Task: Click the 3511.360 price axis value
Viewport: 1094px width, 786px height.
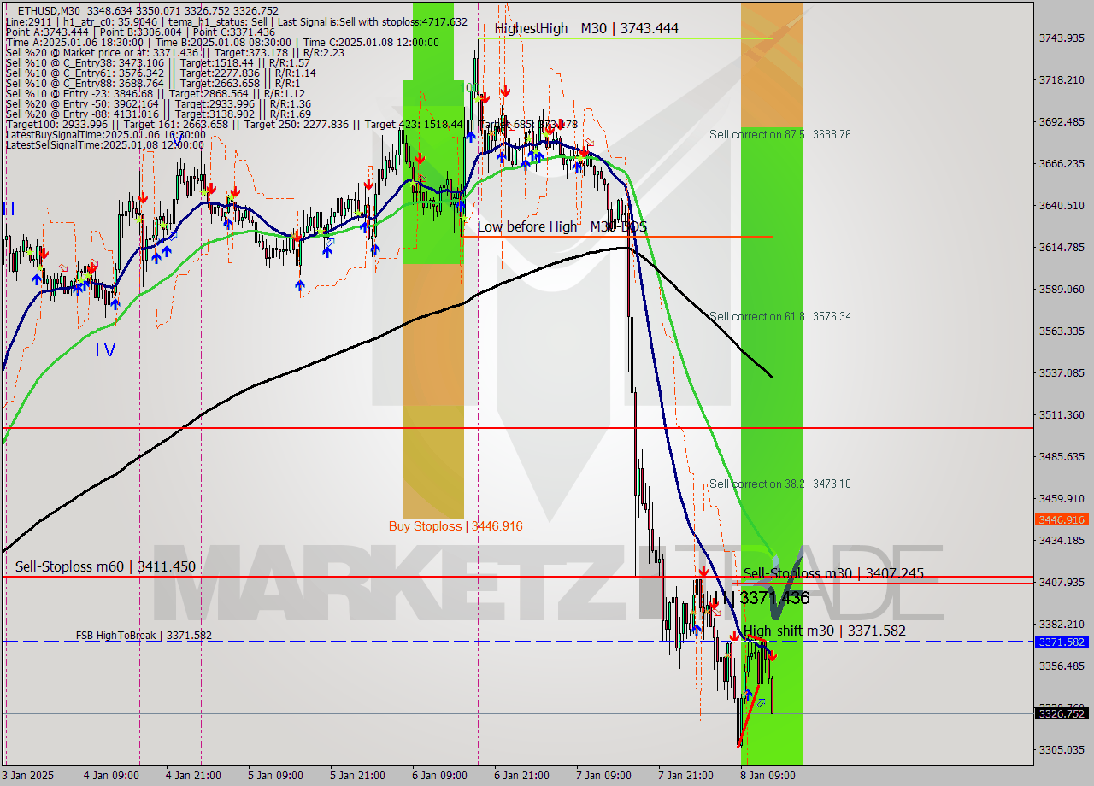Action: [x=1061, y=414]
